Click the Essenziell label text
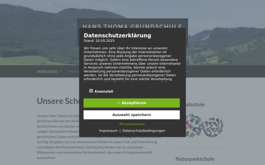Image resolution: width=265 pixels, height=165 pixels. (104, 92)
